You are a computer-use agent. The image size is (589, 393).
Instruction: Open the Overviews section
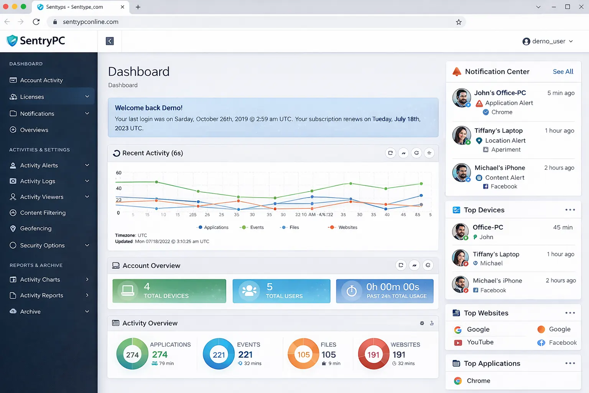(34, 130)
